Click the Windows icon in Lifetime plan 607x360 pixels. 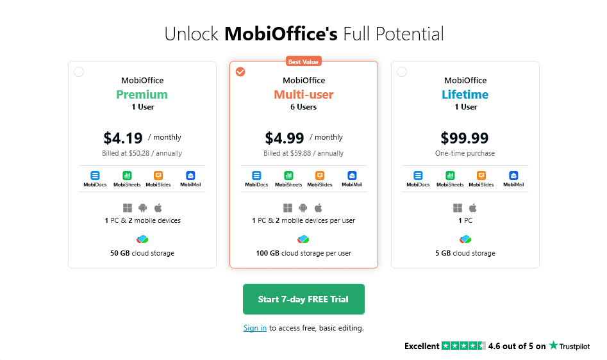458,208
